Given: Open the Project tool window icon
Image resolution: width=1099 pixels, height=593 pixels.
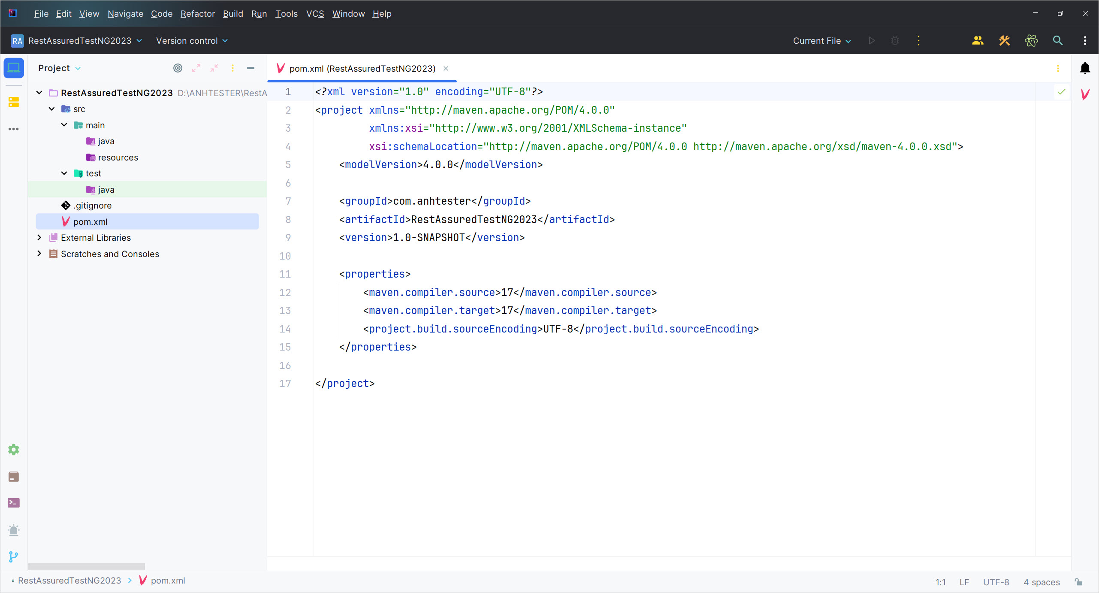Looking at the screenshot, I should pos(14,68).
